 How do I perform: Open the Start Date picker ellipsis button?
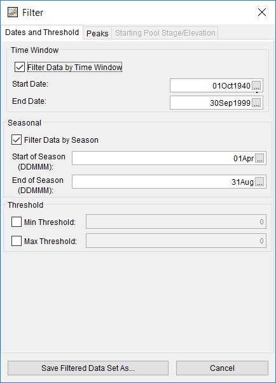click(256, 86)
